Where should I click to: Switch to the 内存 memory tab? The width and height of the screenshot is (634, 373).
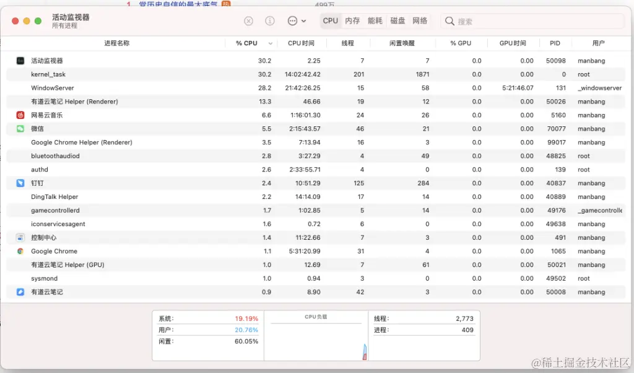coord(352,20)
